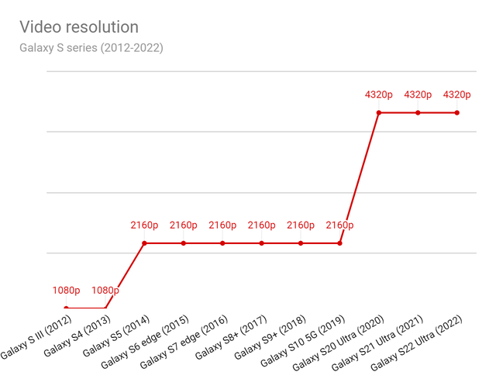Select the 2160p label above Galaxy S9+ point
The image size is (496, 389).
pos(301,225)
